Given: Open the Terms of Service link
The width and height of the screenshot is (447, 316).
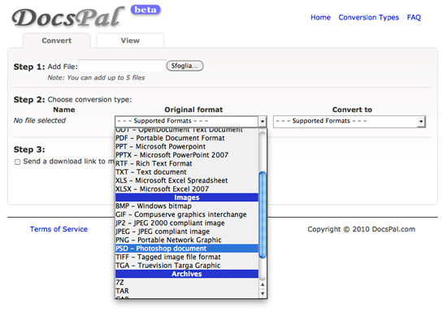Looking at the screenshot, I should pyautogui.click(x=59, y=229).
